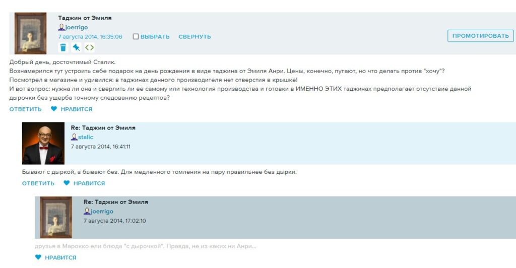Open stalic's profile username link
Image resolution: width=516 pixels, height=268 pixels.
click(86, 137)
